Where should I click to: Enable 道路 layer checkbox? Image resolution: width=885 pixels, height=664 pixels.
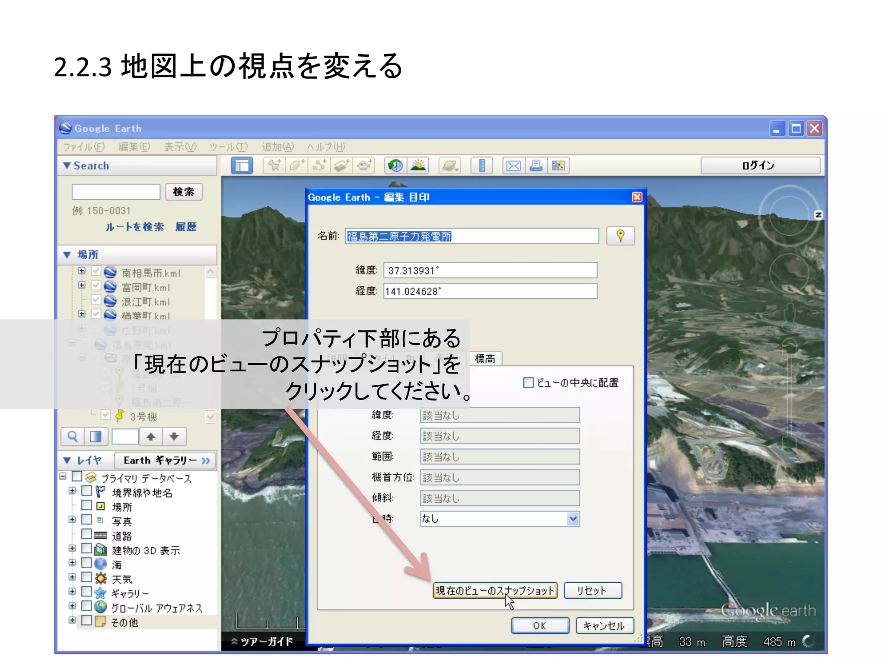point(86,534)
